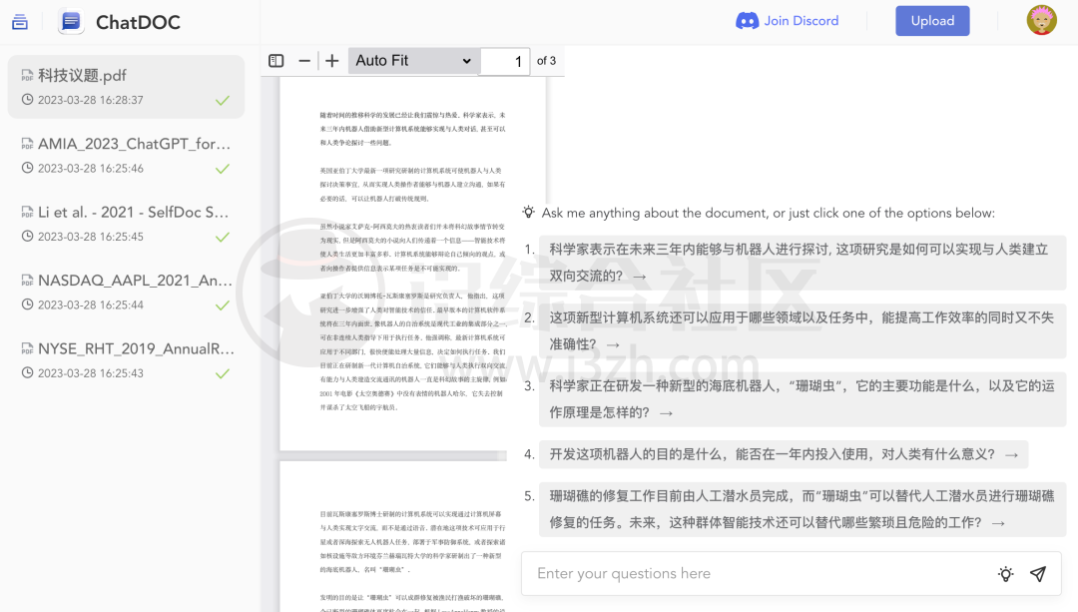Click the send paper-plane icon
Image resolution: width=1078 pixels, height=612 pixels.
(x=1038, y=574)
